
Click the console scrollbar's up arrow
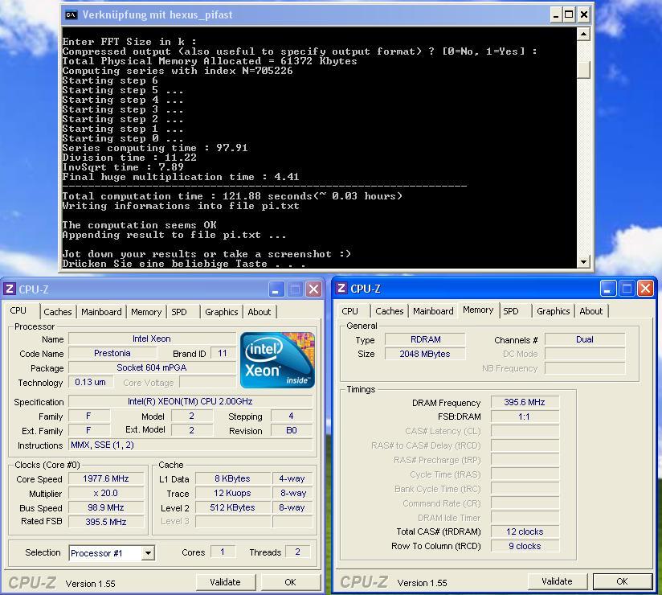583,34
